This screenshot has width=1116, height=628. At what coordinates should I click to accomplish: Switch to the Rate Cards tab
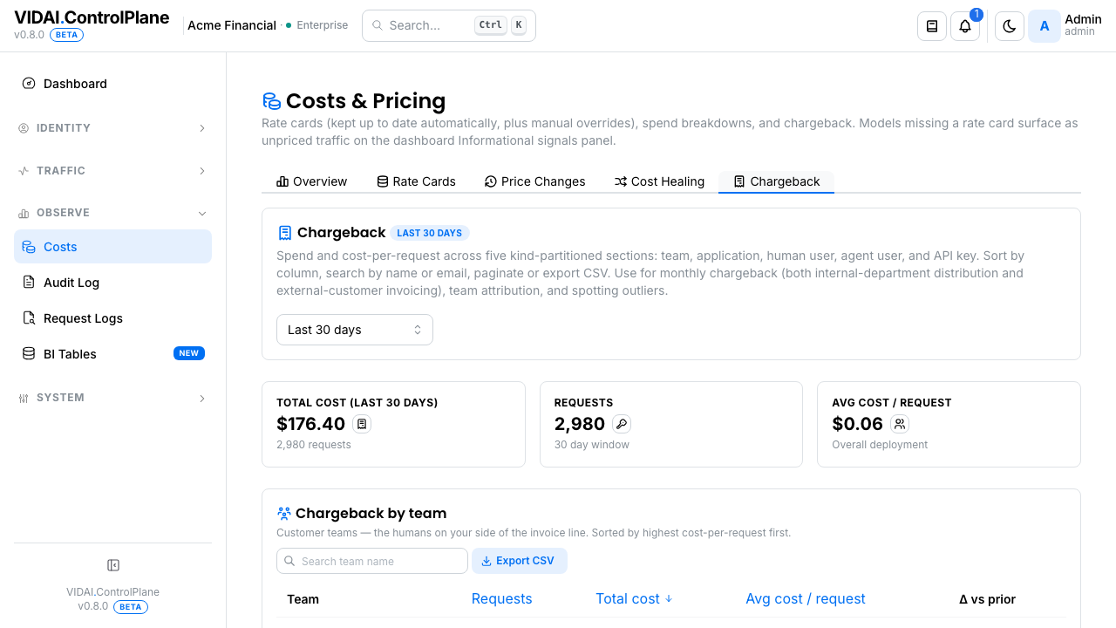point(416,181)
